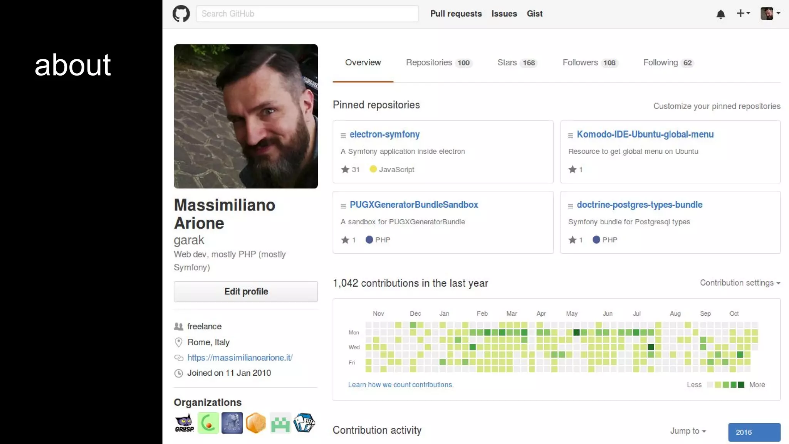This screenshot has height=444, width=789.
Task: Click the orange hexagon organization icon
Action: (256, 423)
